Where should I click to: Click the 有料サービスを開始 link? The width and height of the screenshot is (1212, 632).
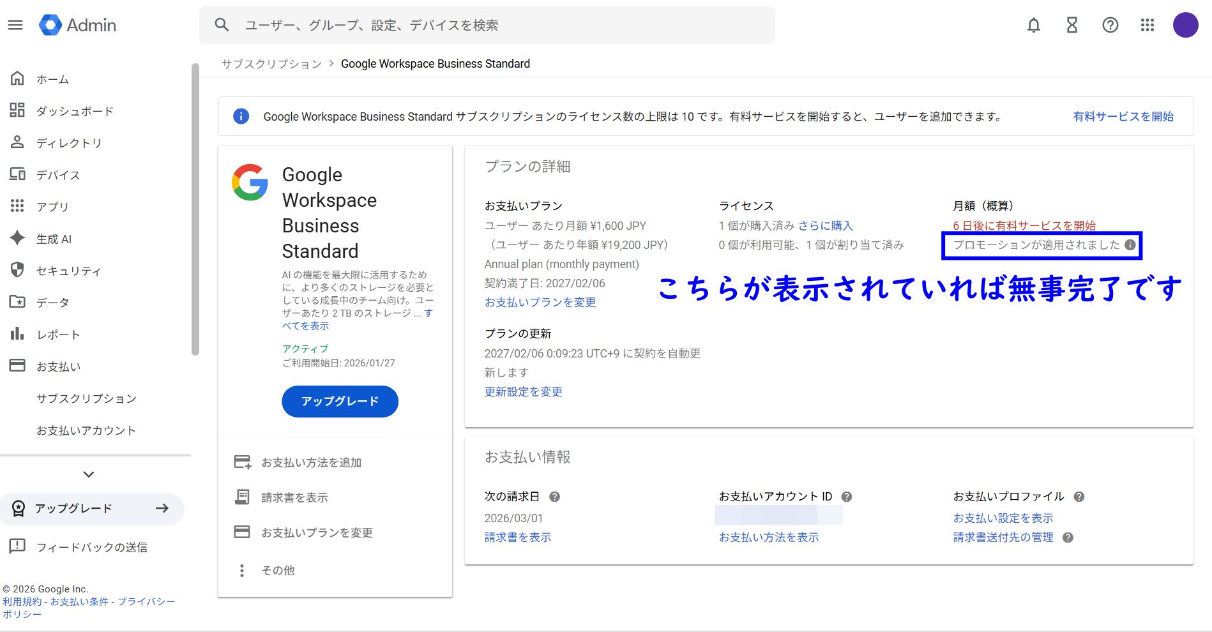pos(1123,116)
